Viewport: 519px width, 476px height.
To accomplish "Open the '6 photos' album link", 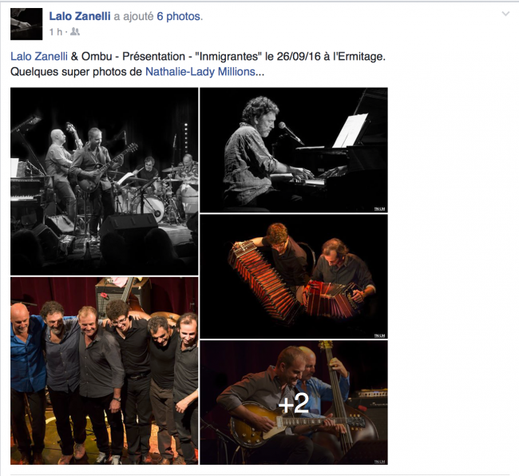I will click(x=179, y=16).
